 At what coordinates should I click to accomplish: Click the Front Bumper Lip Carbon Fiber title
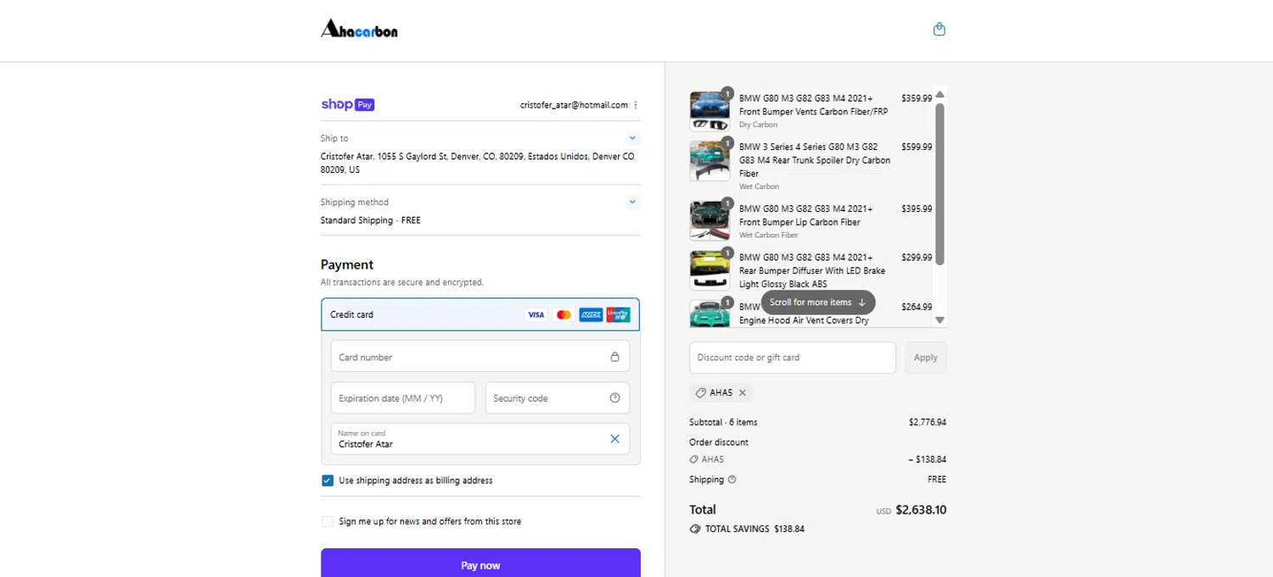tap(805, 215)
